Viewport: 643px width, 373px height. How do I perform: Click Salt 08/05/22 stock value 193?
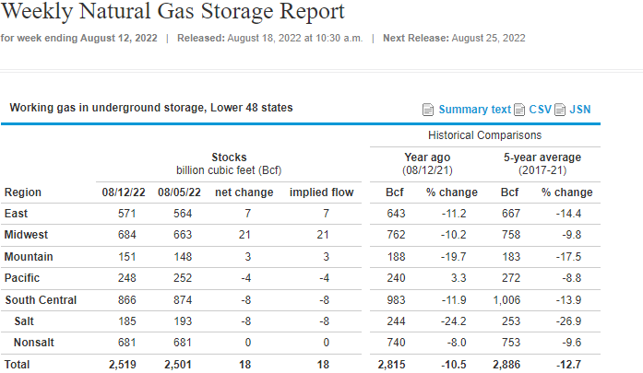coord(183,321)
